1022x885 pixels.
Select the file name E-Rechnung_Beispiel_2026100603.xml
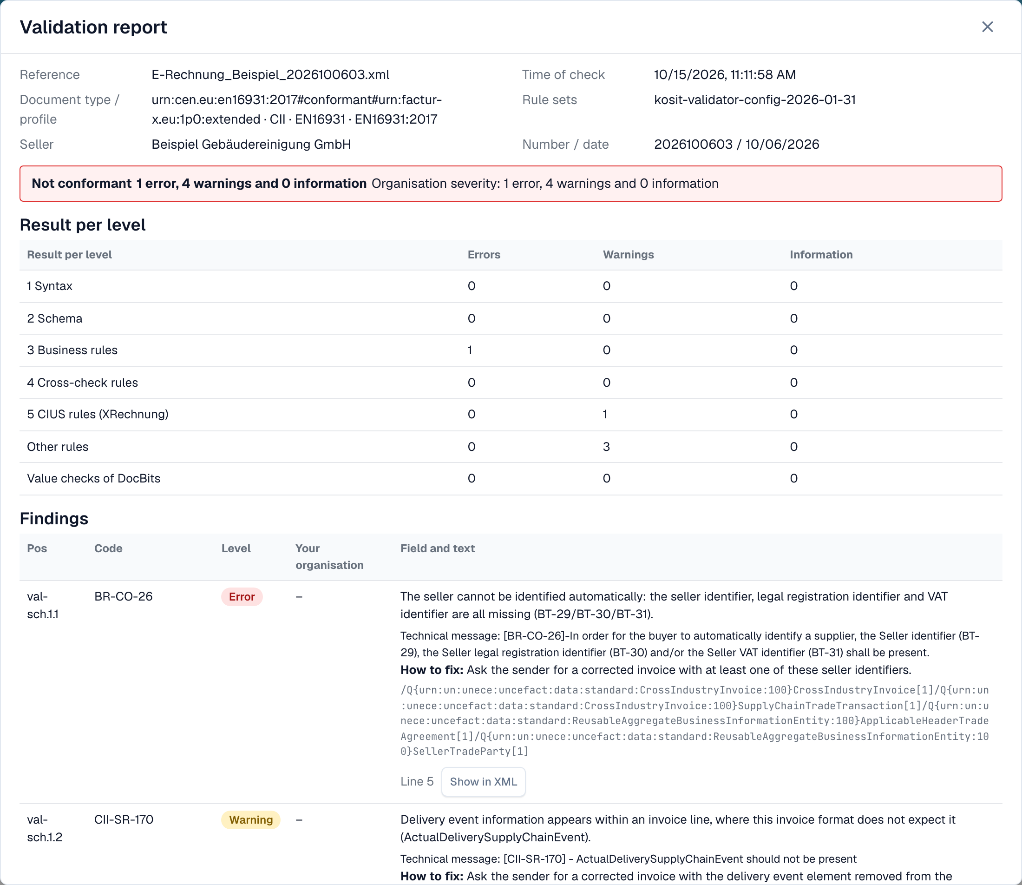270,74
